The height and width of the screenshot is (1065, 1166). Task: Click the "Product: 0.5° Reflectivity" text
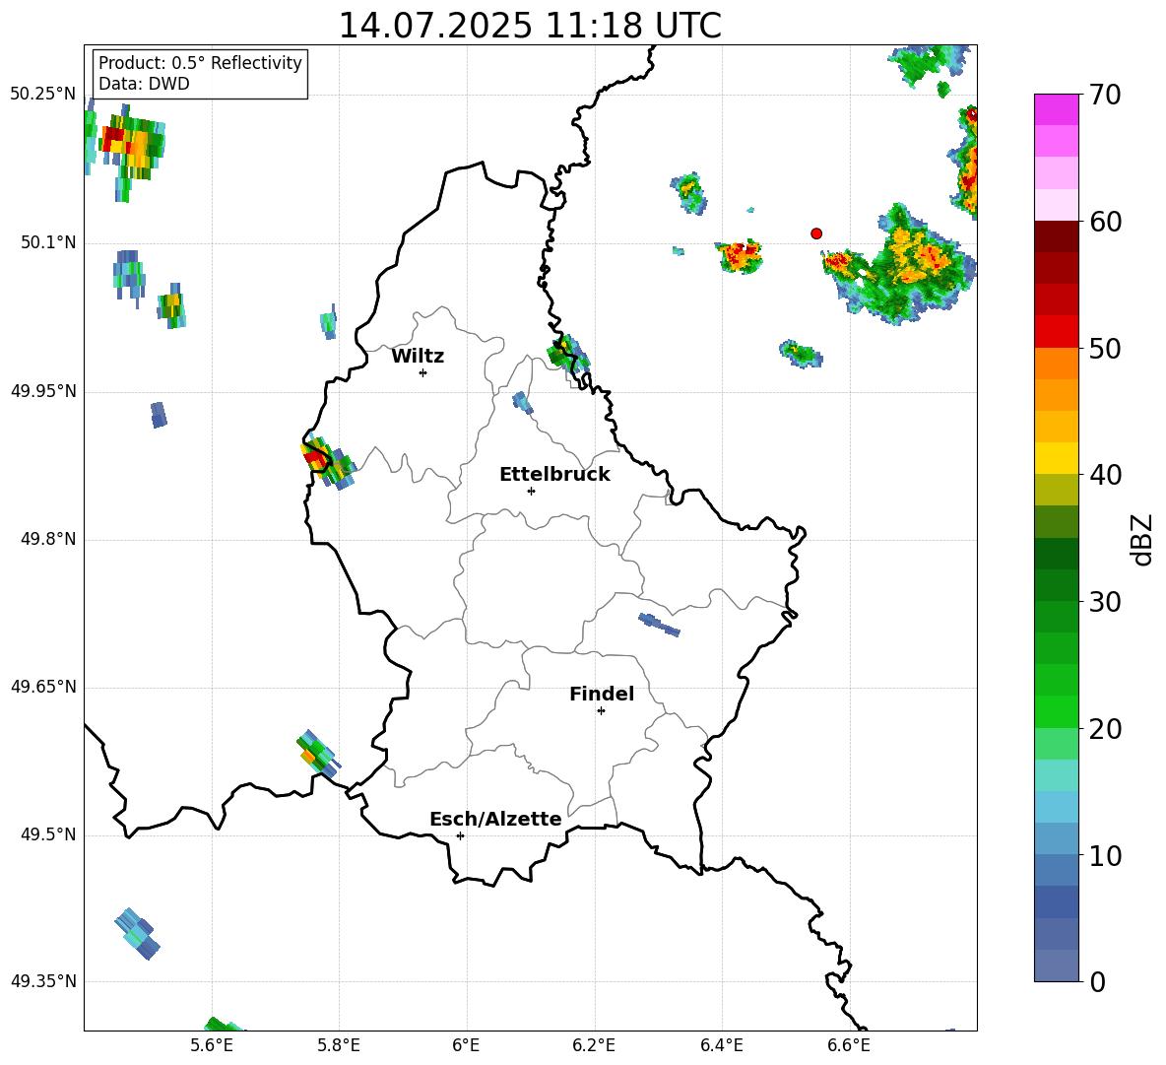[200, 63]
